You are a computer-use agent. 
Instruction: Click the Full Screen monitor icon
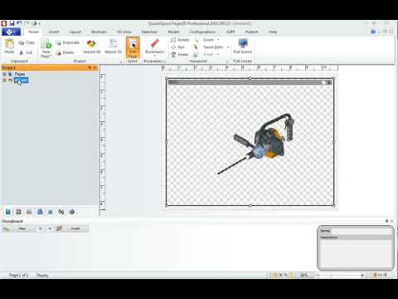pyautogui.click(x=243, y=43)
